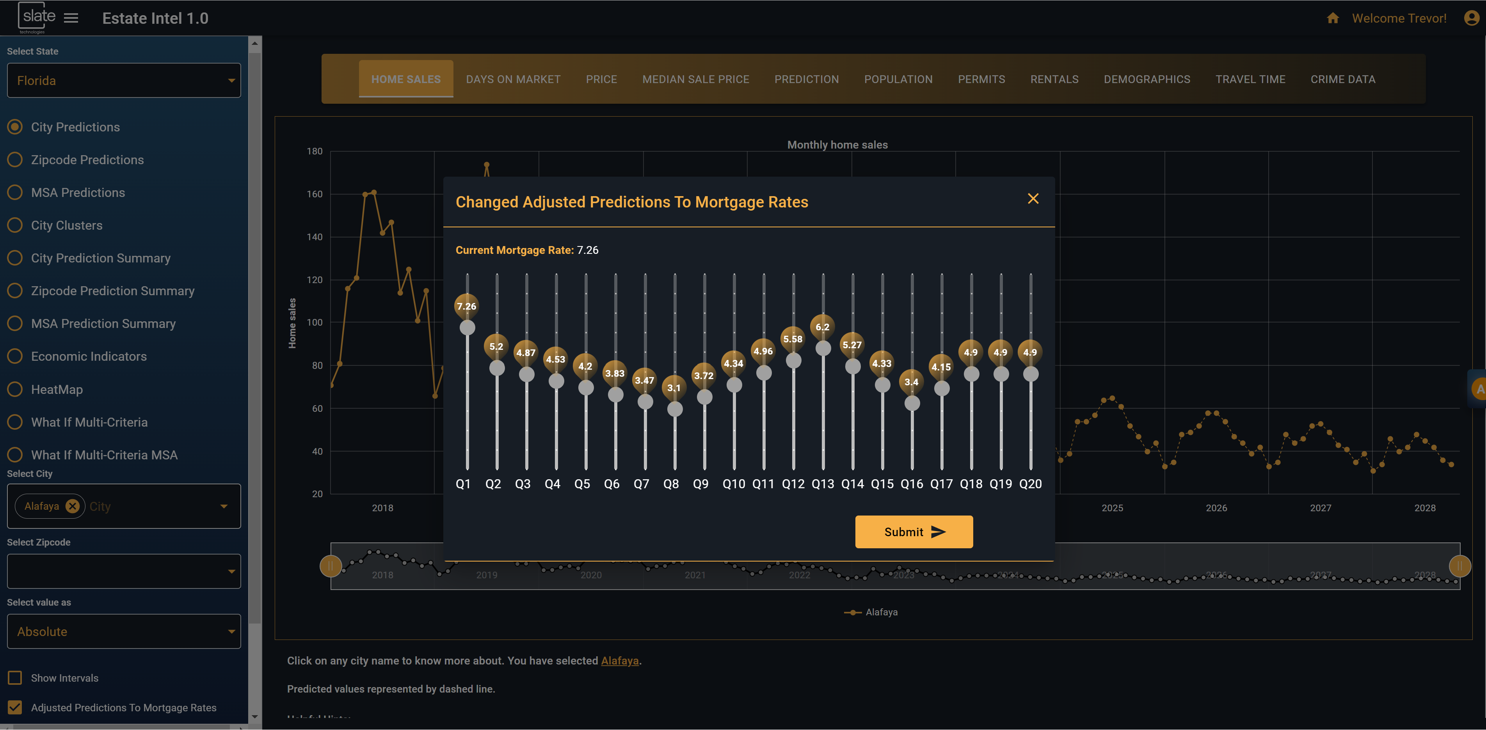Expand the Florida state dropdown
This screenshot has width=1486, height=730.
(x=123, y=81)
